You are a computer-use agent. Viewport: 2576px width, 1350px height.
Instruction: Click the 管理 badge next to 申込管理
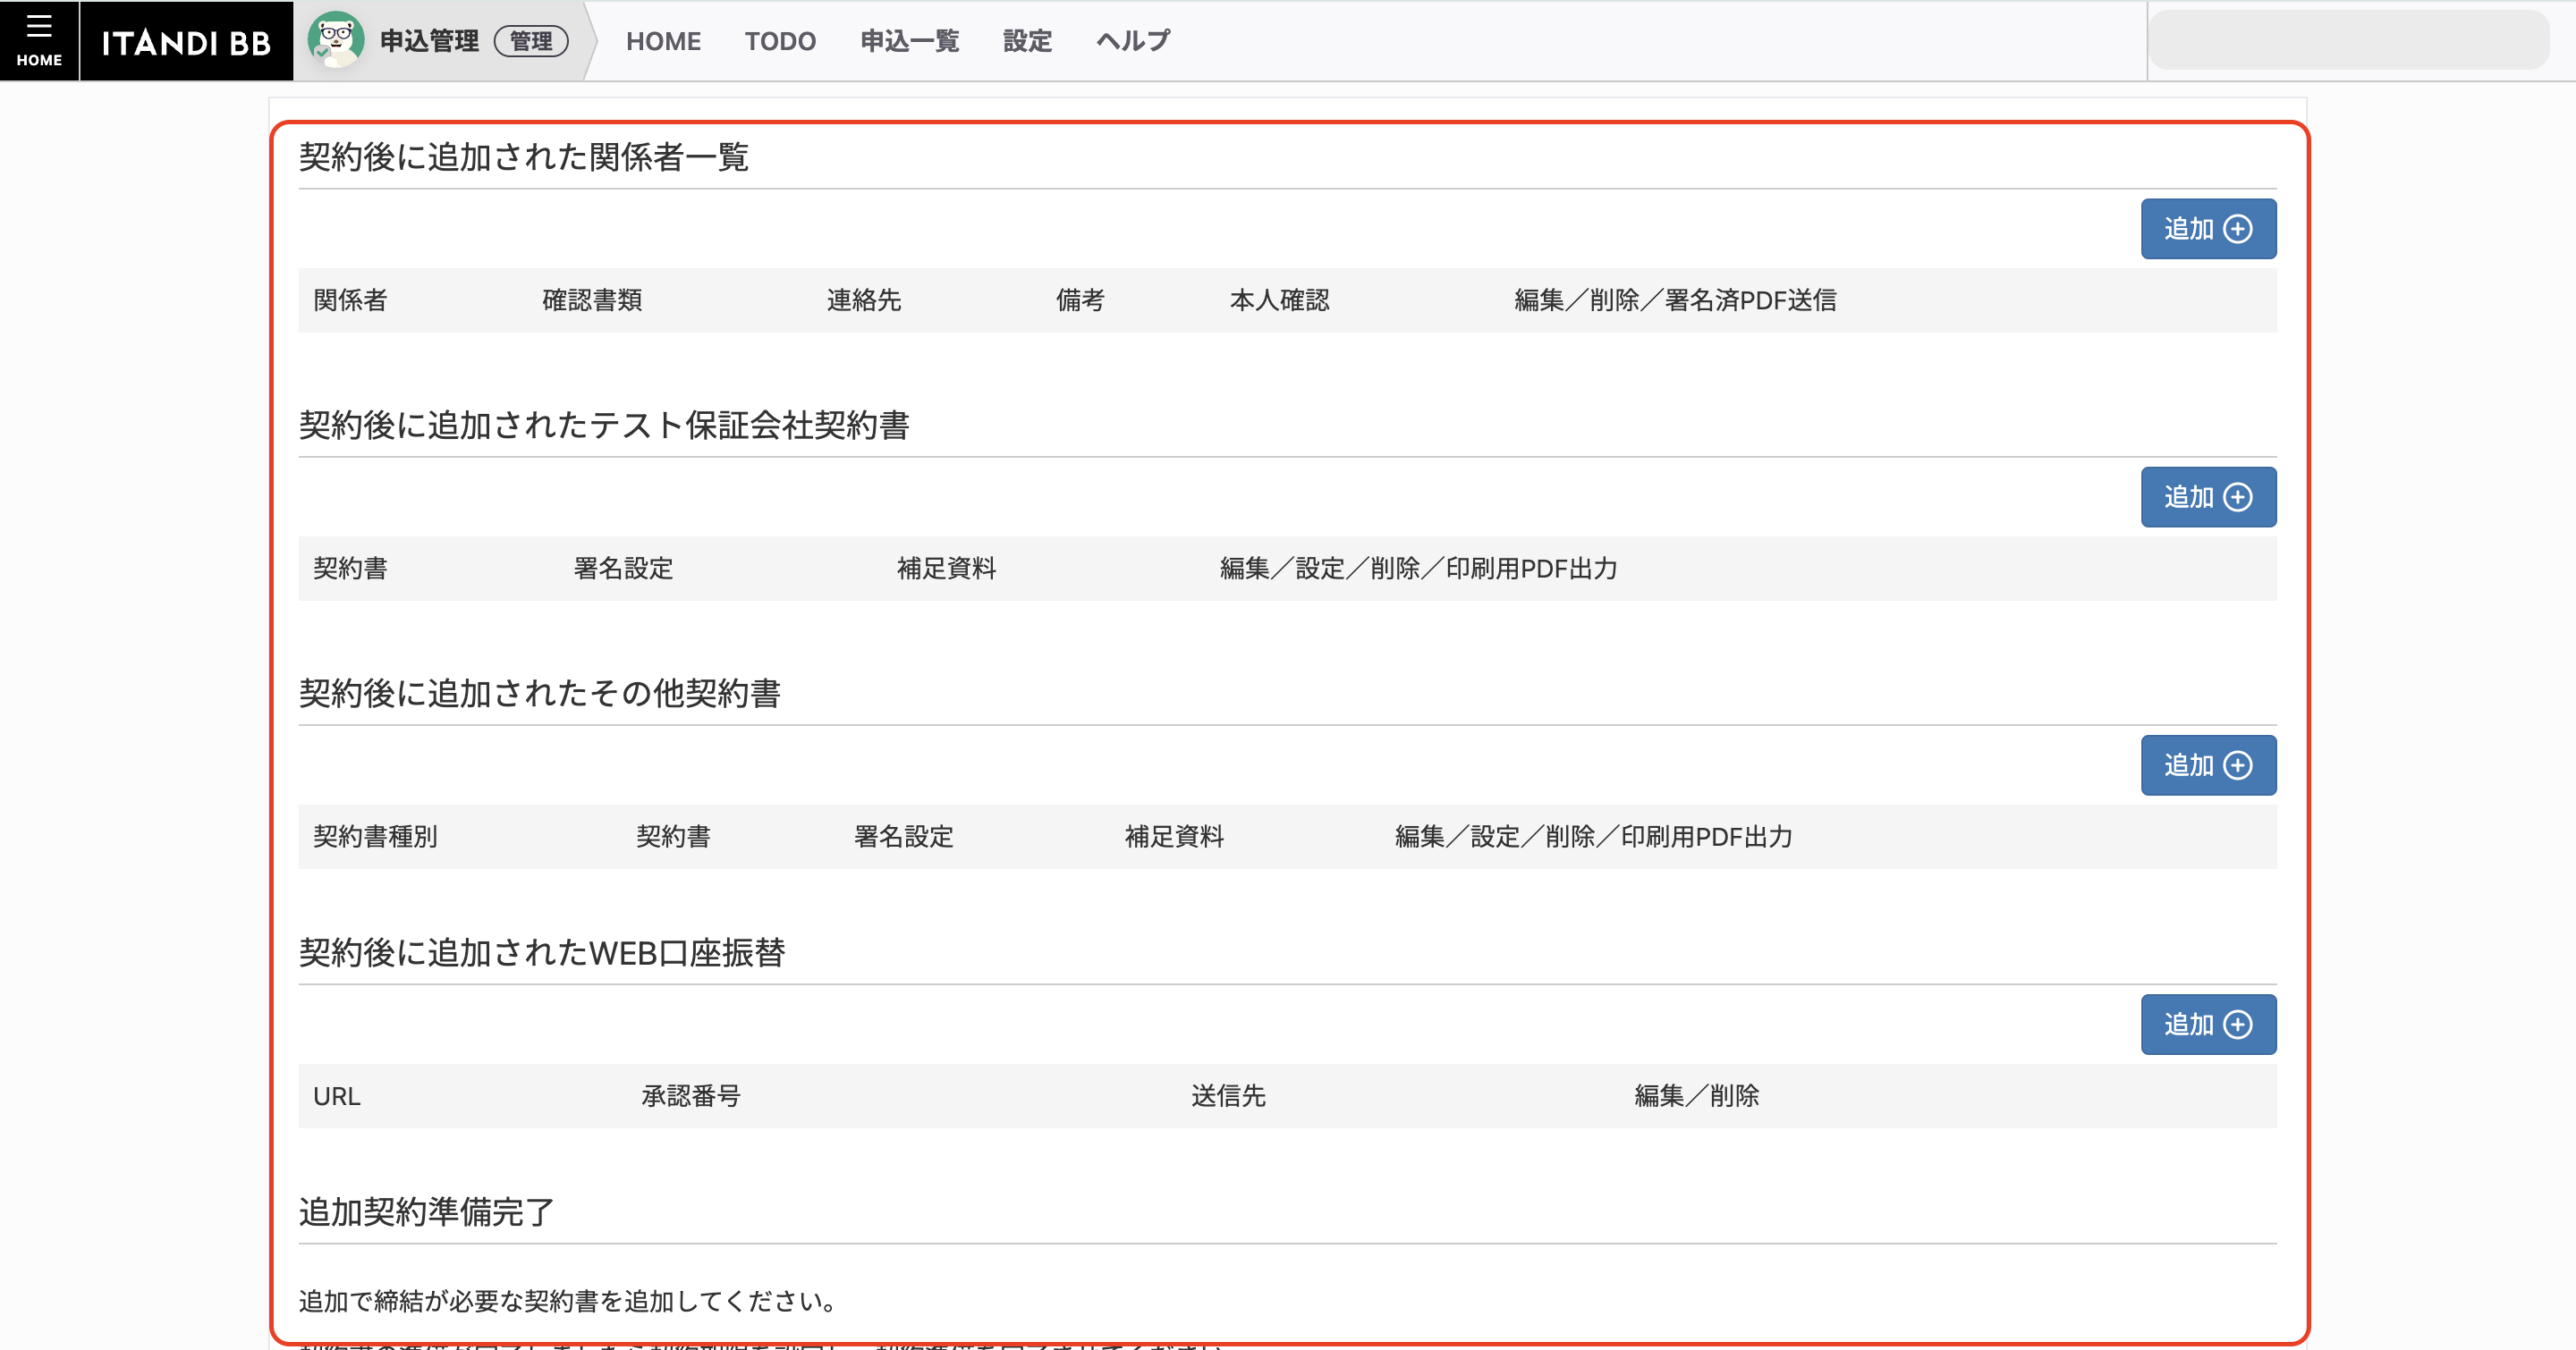click(531, 41)
